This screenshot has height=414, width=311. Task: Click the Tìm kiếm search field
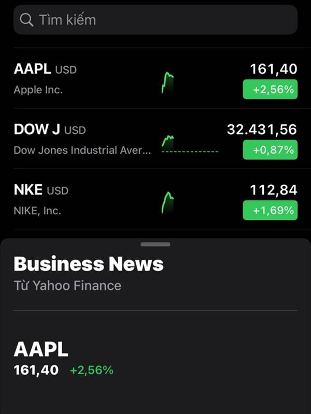pos(155,20)
